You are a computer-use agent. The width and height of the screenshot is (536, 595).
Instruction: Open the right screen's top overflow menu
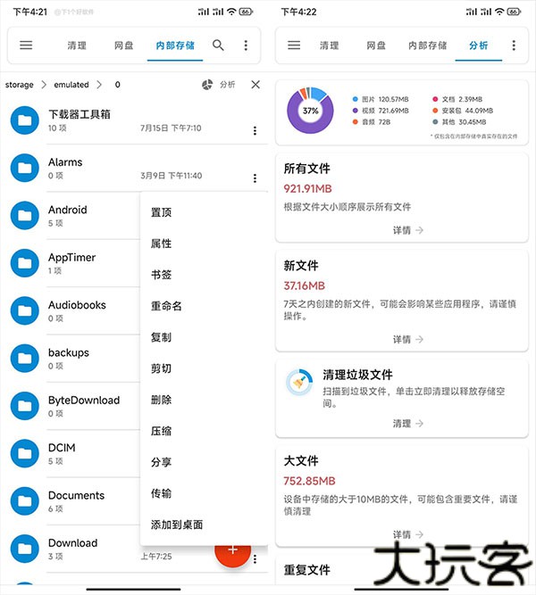point(514,45)
